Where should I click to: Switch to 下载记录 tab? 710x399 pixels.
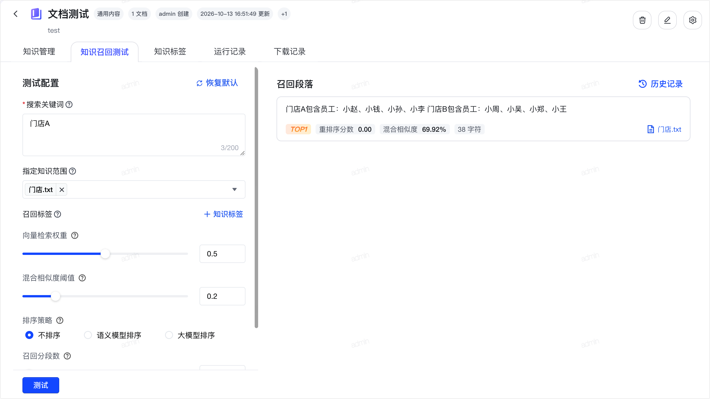point(290,52)
